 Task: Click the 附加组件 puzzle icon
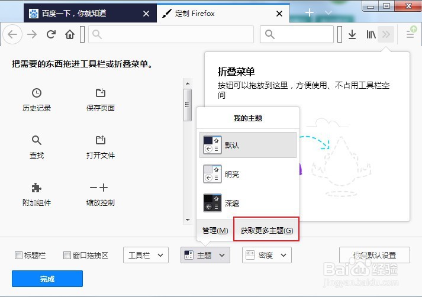click(x=37, y=188)
